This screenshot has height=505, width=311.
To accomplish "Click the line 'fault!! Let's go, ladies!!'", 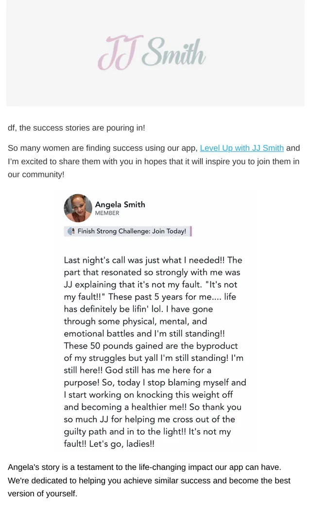I will pyautogui.click(x=109, y=443).
